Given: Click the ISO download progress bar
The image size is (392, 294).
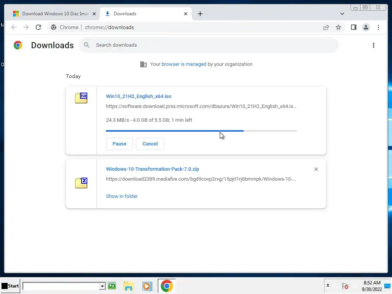Looking at the screenshot, I should click(201, 131).
